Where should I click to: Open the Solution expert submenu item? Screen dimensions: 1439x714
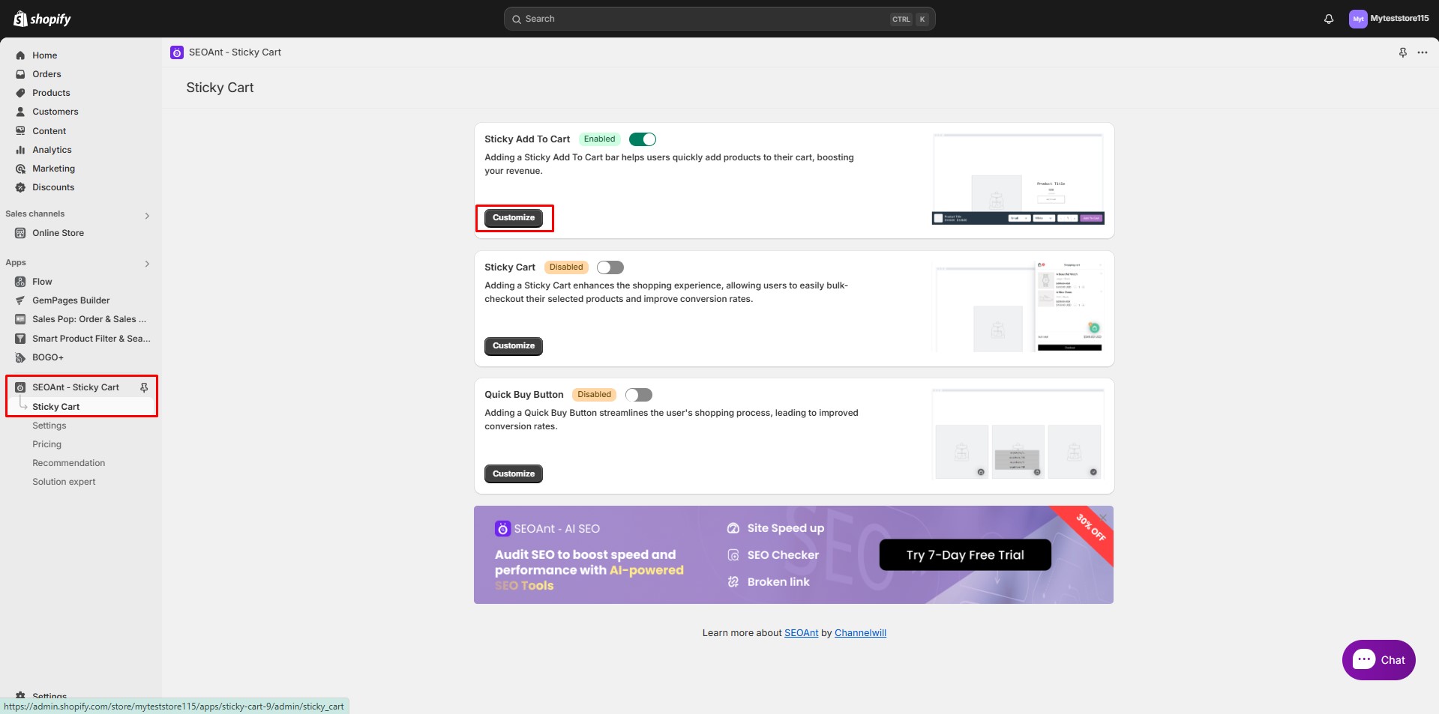(64, 482)
